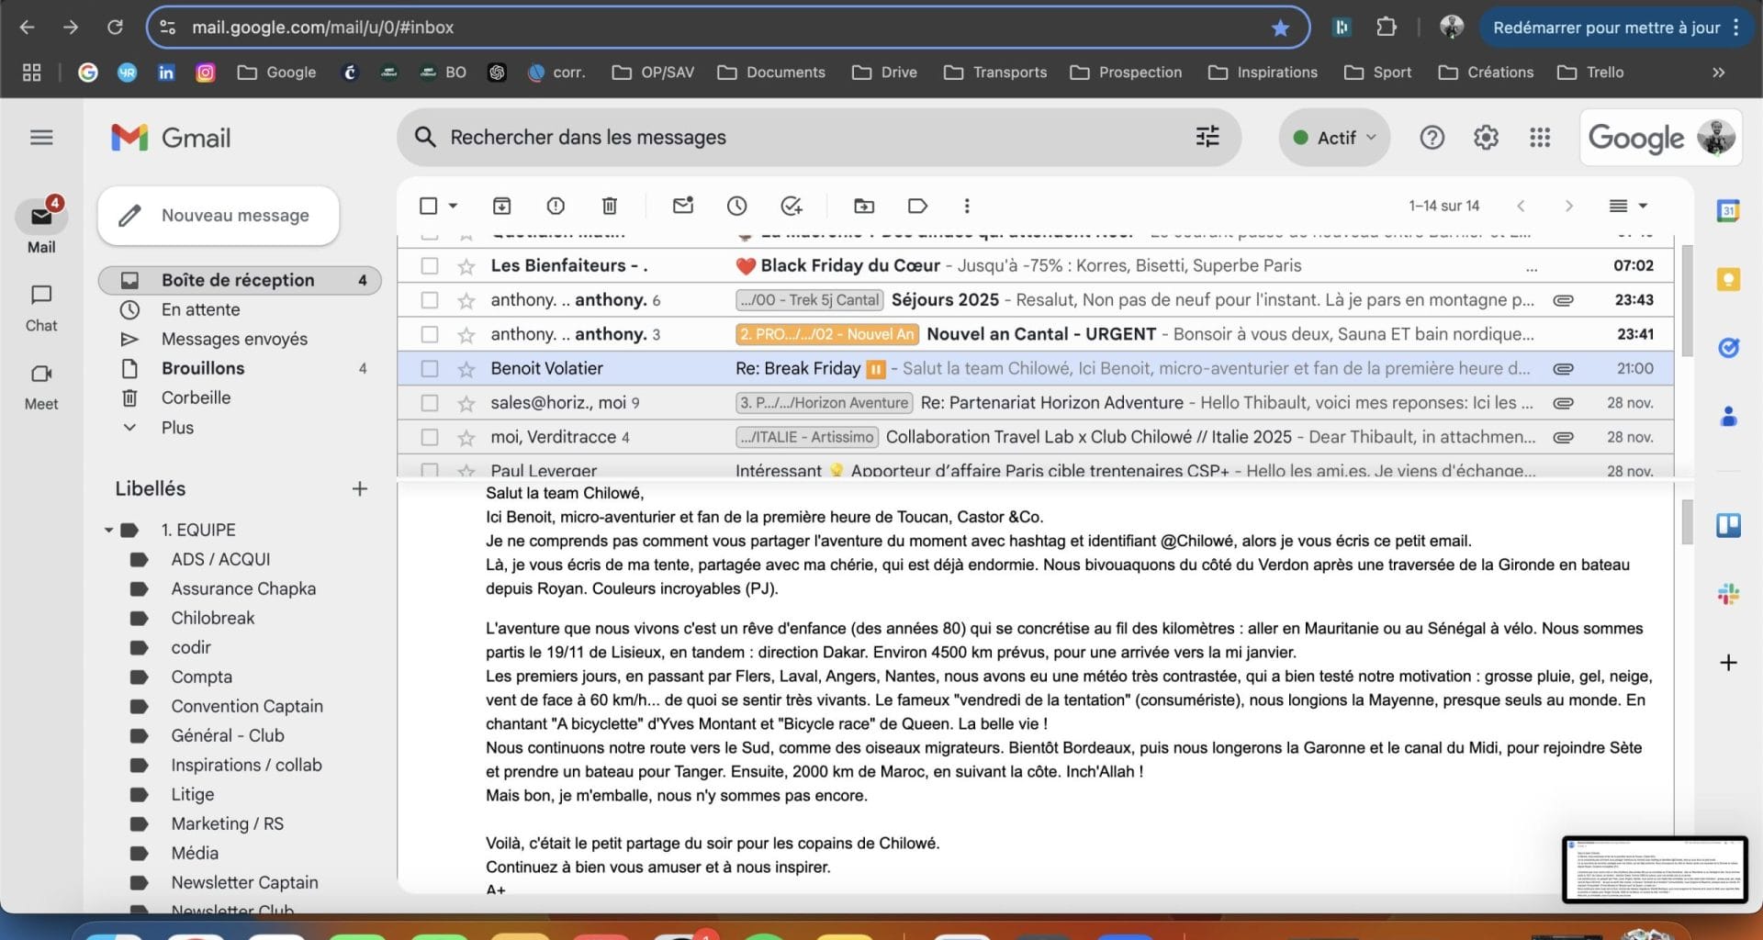Open Boîte de réception folder
The height and width of the screenshot is (940, 1763).
coord(240,280)
